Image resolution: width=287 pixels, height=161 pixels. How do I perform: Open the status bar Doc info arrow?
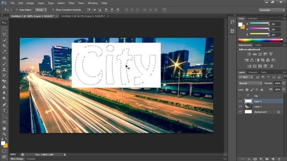[65, 155]
